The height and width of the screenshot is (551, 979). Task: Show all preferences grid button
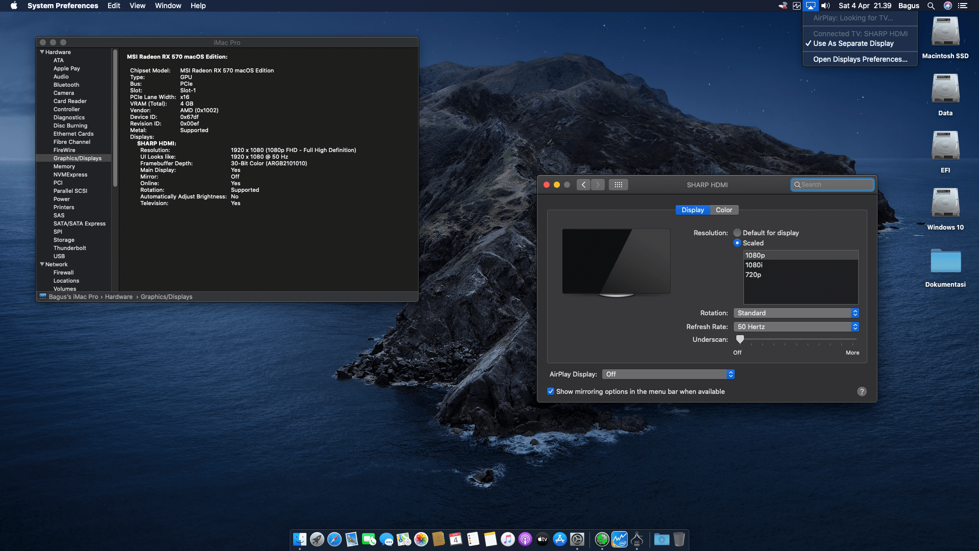coord(618,185)
